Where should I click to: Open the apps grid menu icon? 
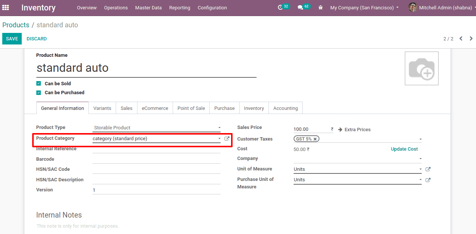coord(6,7)
